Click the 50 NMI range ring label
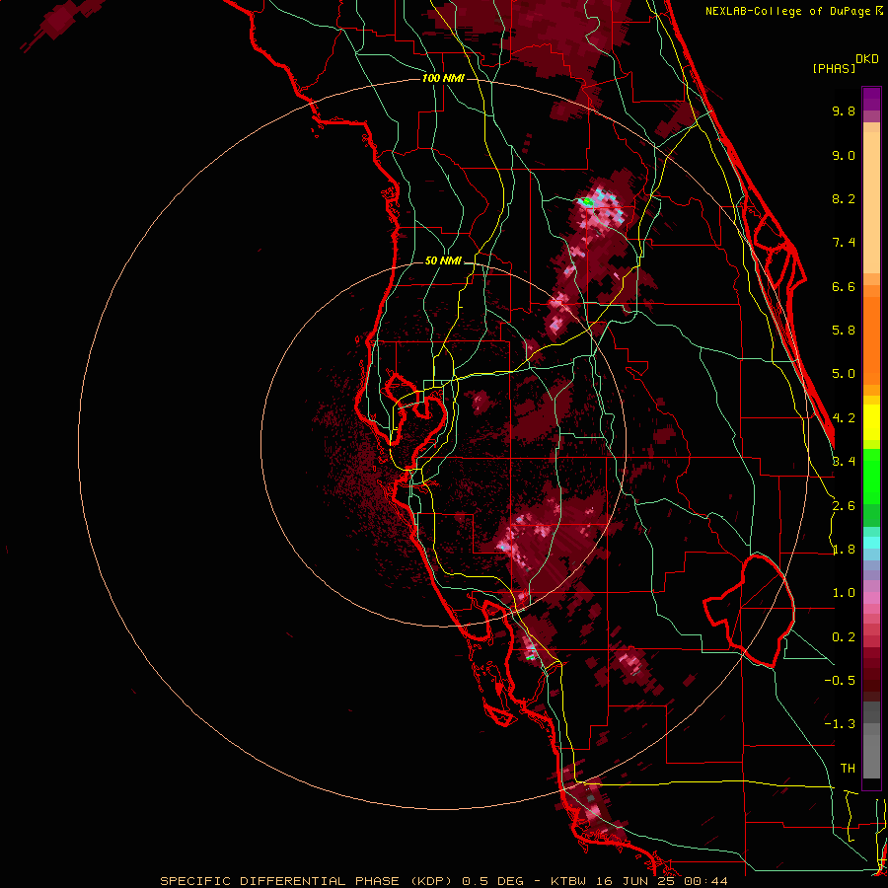 pos(443,260)
